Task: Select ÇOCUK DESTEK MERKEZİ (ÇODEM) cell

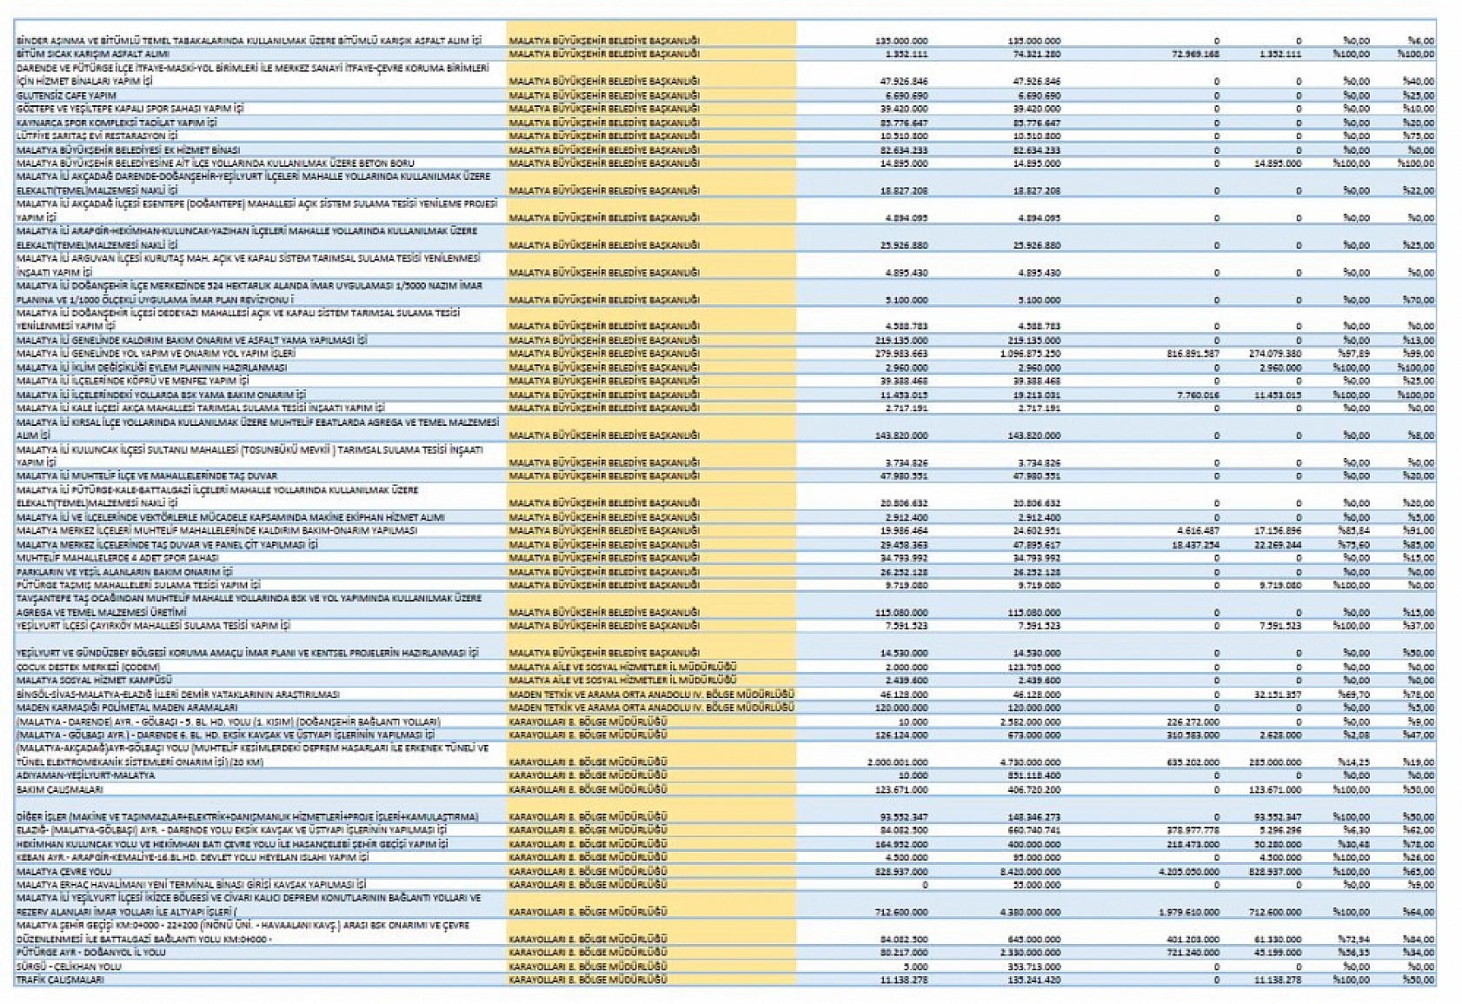Action: 88,667
